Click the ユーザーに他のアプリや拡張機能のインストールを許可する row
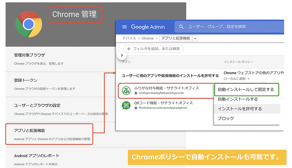This screenshot has height=168, width=292. [x=200, y=76]
